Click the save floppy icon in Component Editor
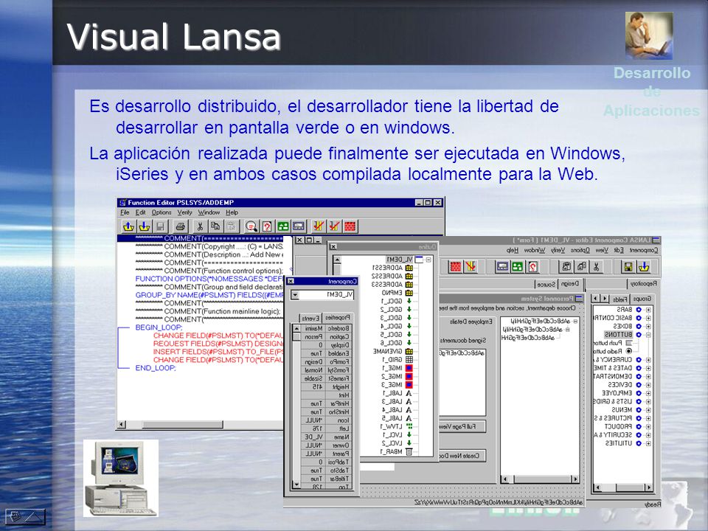The height and width of the screenshot is (531, 708). tap(628, 267)
